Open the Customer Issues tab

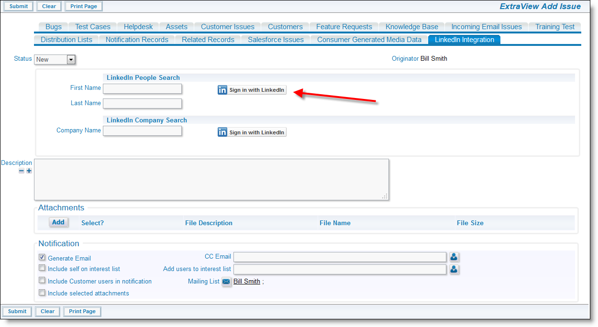coord(228,27)
